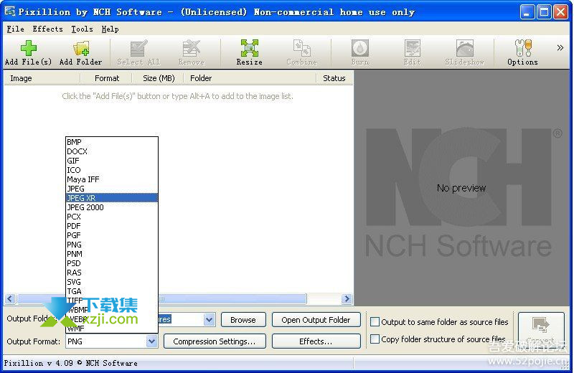Image resolution: width=574 pixels, height=373 pixels.
Task: Select PNG in the dropdown list
Action: 112,245
